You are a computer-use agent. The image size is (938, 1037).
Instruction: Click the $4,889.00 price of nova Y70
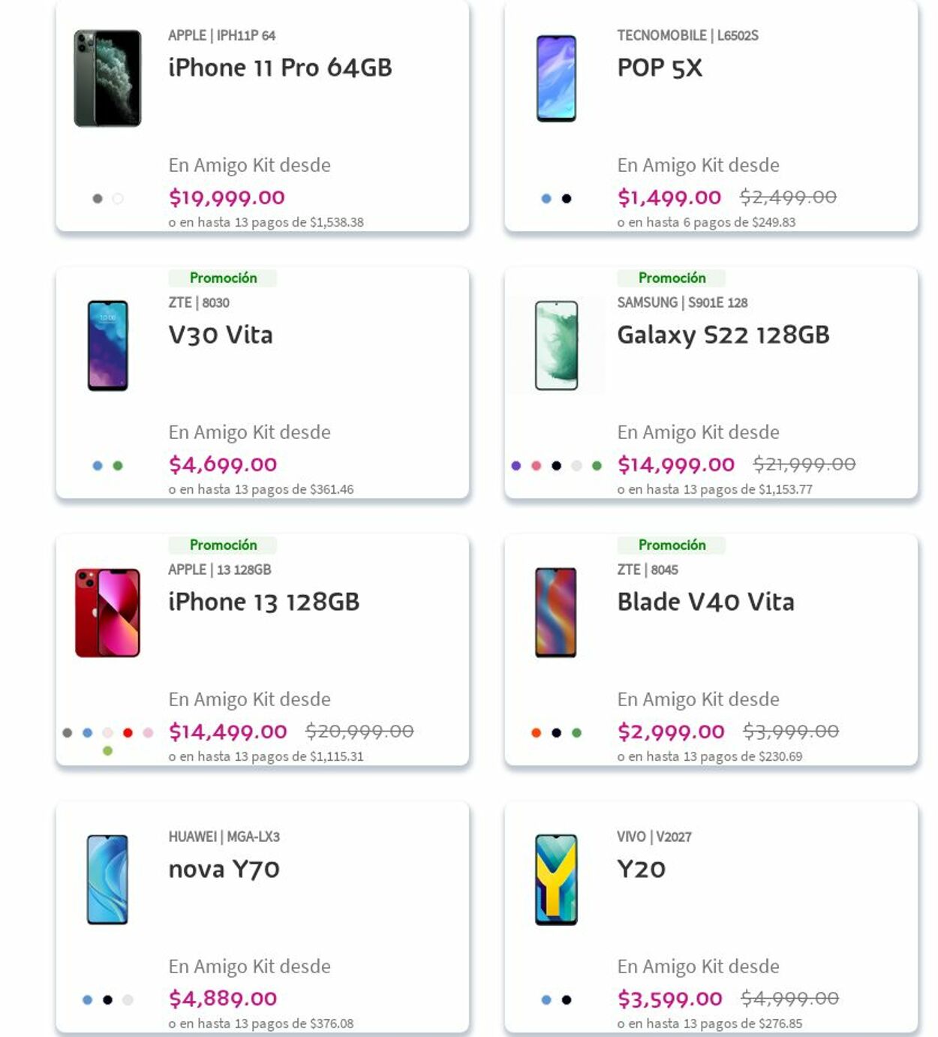click(x=223, y=999)
